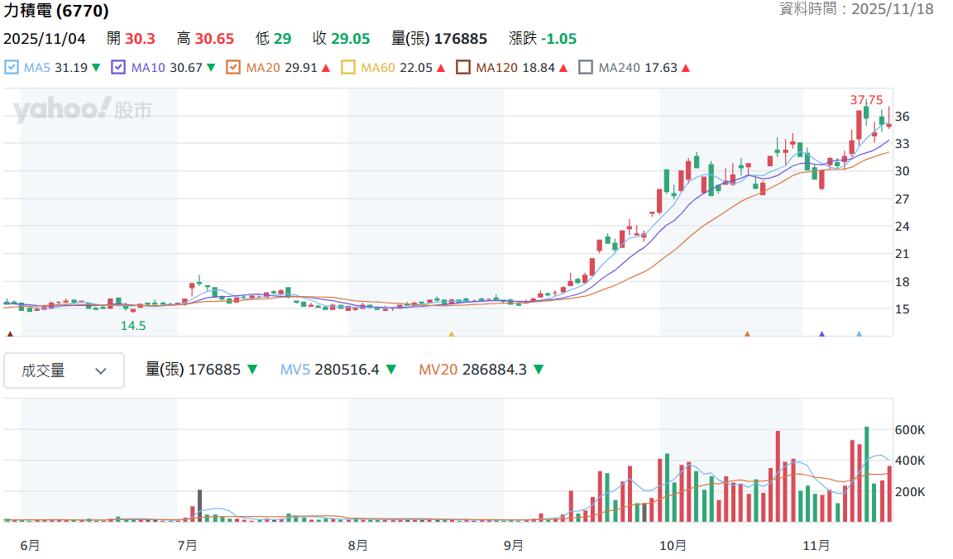The height and width of the screenshot is (559, 953).
Task: Uncheck the MA5 moving average checkbox
Action: [x=12, y=68]
